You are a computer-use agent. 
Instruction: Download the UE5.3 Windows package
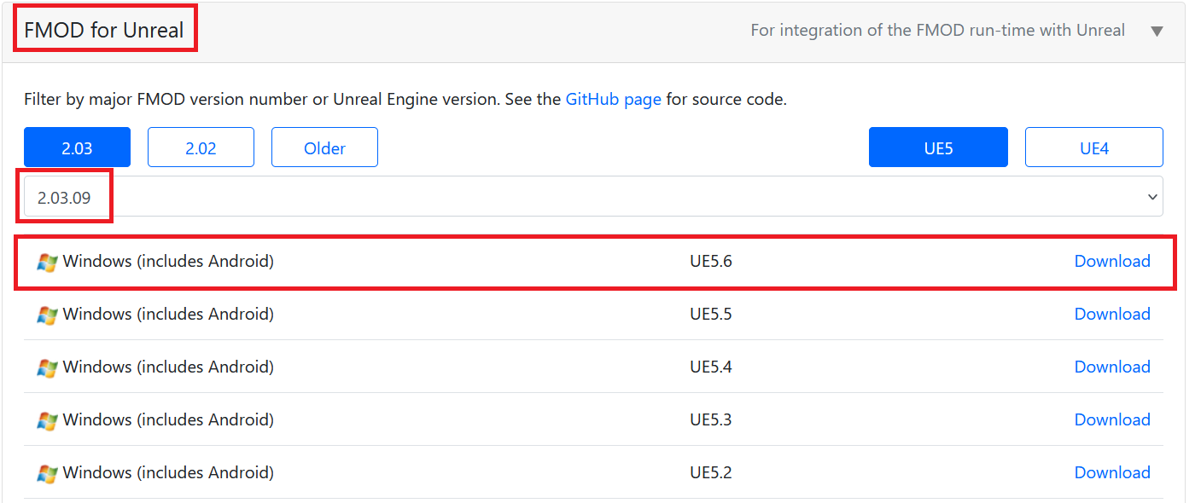(x=1112, y=419)
